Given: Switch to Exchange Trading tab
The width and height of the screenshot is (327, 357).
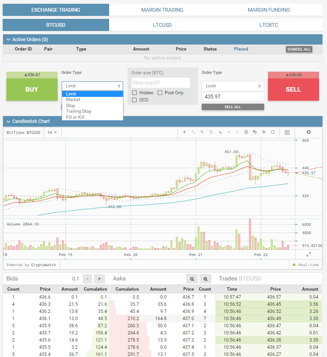Looking at the screenshot, I should pos(56,10).
